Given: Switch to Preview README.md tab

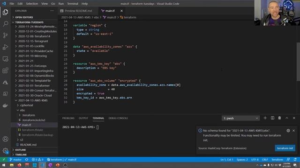Looking at the screenshot, I should pos(78,11).
